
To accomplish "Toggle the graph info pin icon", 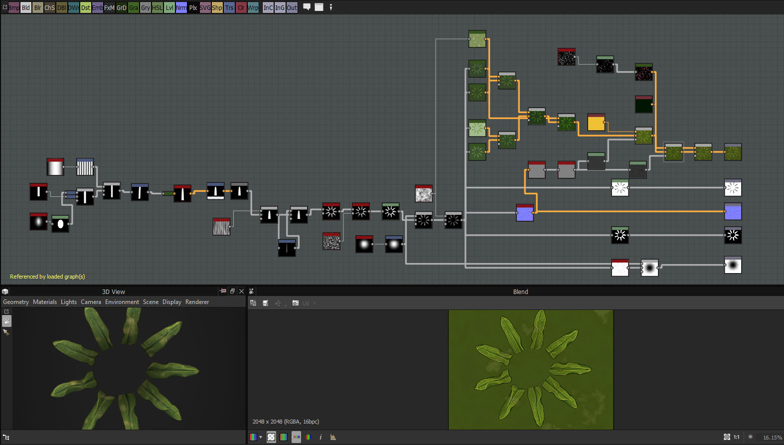I will [330, 7].
